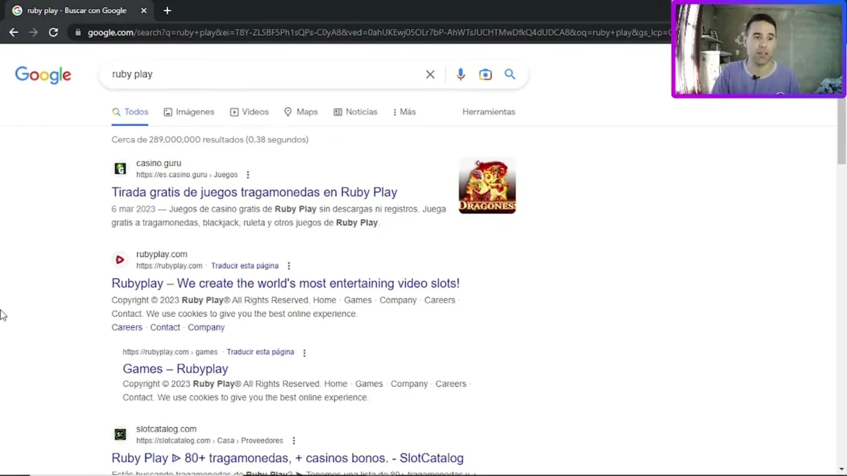Clear the search box with the X icon
This screenshot has width=847, height=476.
pyautogui.click(x=430, y=75)
